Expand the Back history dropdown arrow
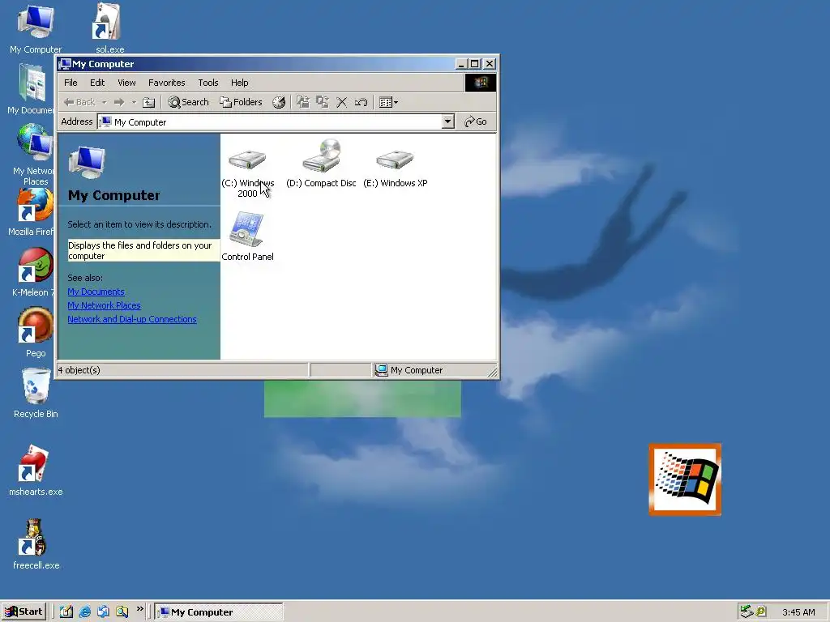The image size is (830, 622). (x=105, y=102)
